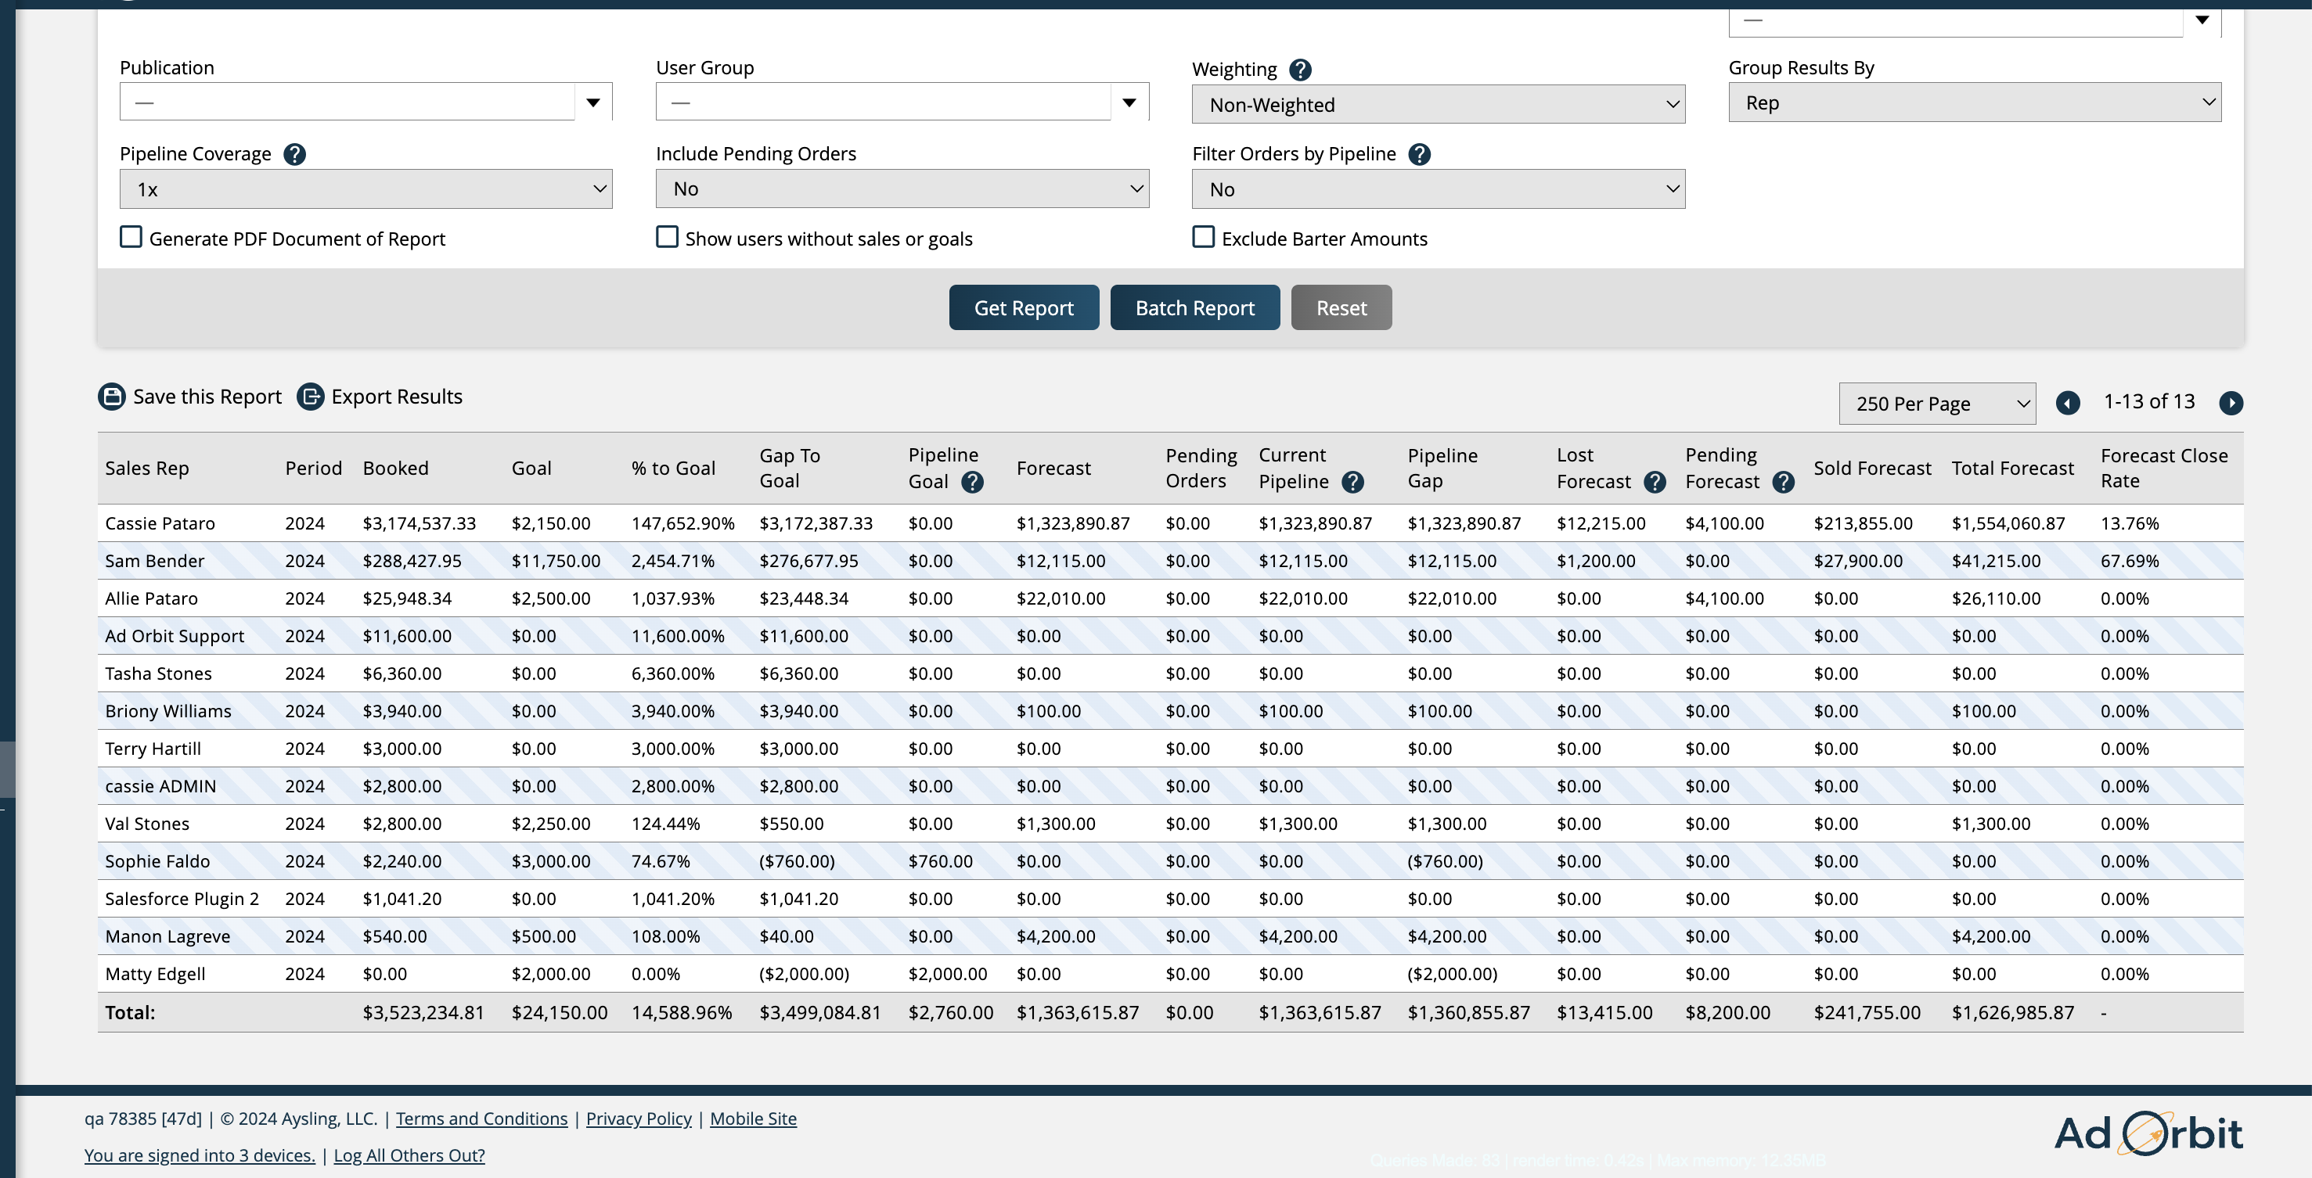Click Sam Bender's 67.69% close rate
The height and width of the screenshot is (1178, 2312).
(2130, 561)
